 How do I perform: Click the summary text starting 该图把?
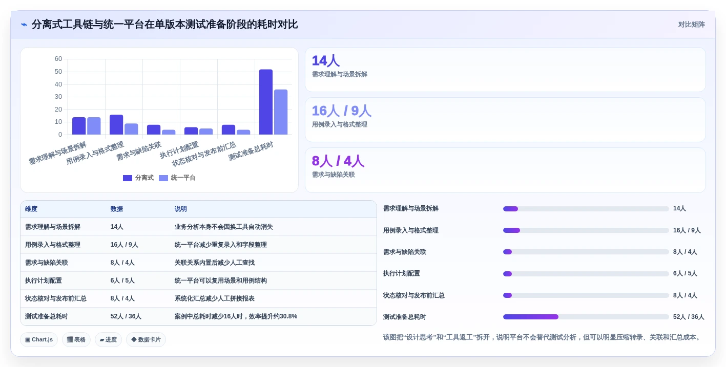543,337
